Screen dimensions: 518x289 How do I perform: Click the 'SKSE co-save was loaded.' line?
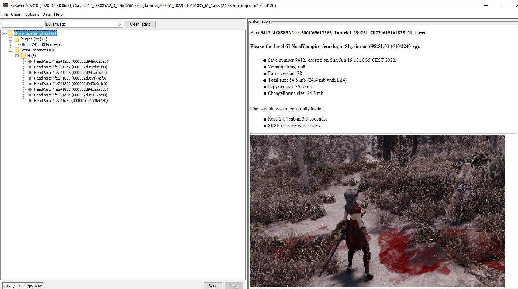[294, 126]
